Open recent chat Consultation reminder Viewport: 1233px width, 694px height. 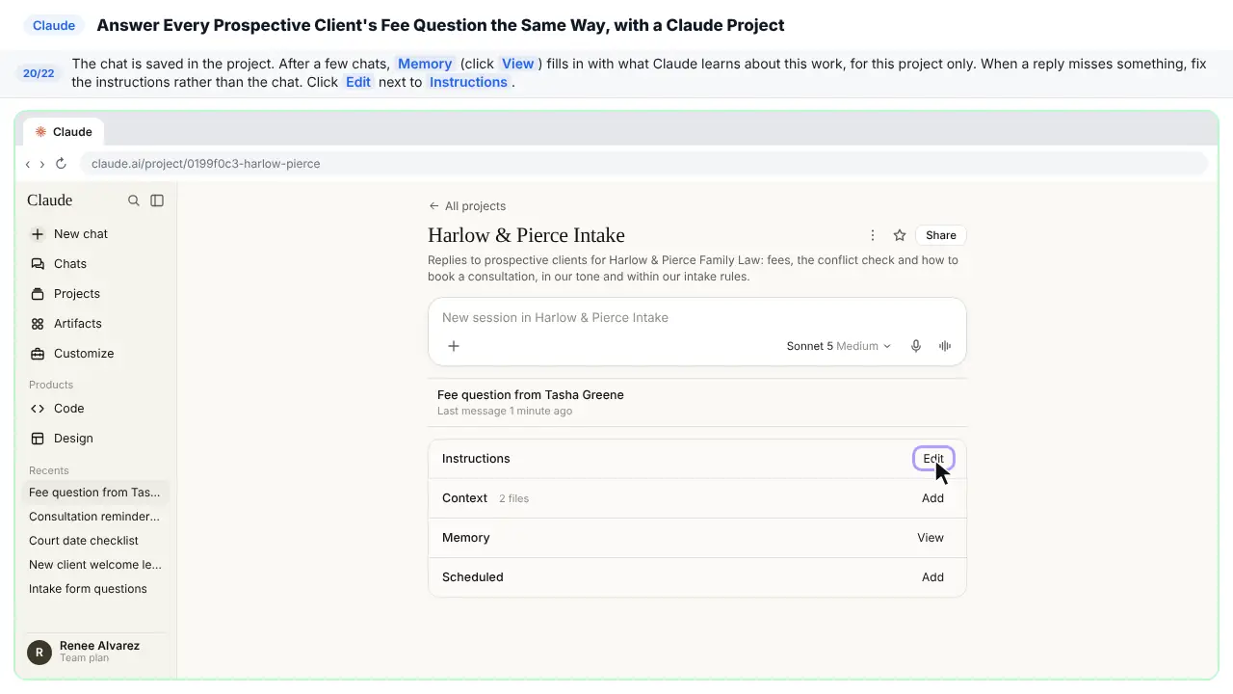94,517
